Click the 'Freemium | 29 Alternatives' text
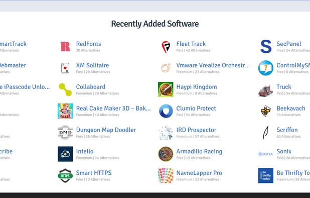The image size is (310, 198). click(x=98, y=93)
